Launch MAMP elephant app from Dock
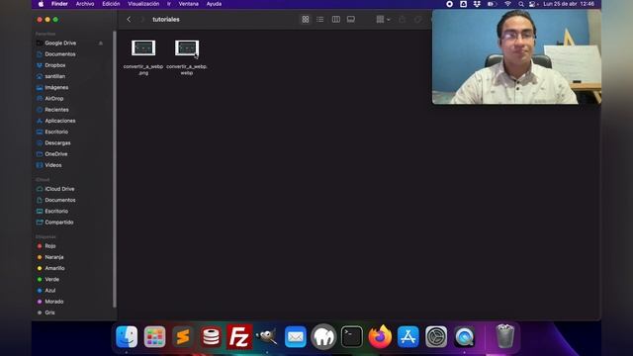 (x=323, y=336)
